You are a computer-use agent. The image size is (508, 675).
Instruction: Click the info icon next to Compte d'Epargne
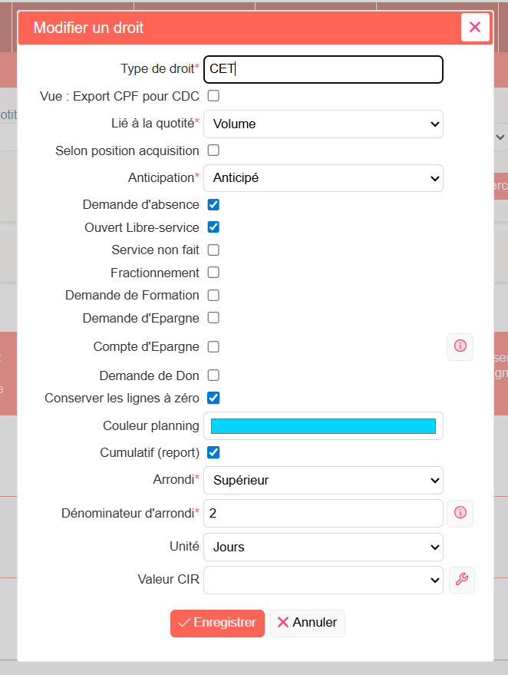[460, 346]
